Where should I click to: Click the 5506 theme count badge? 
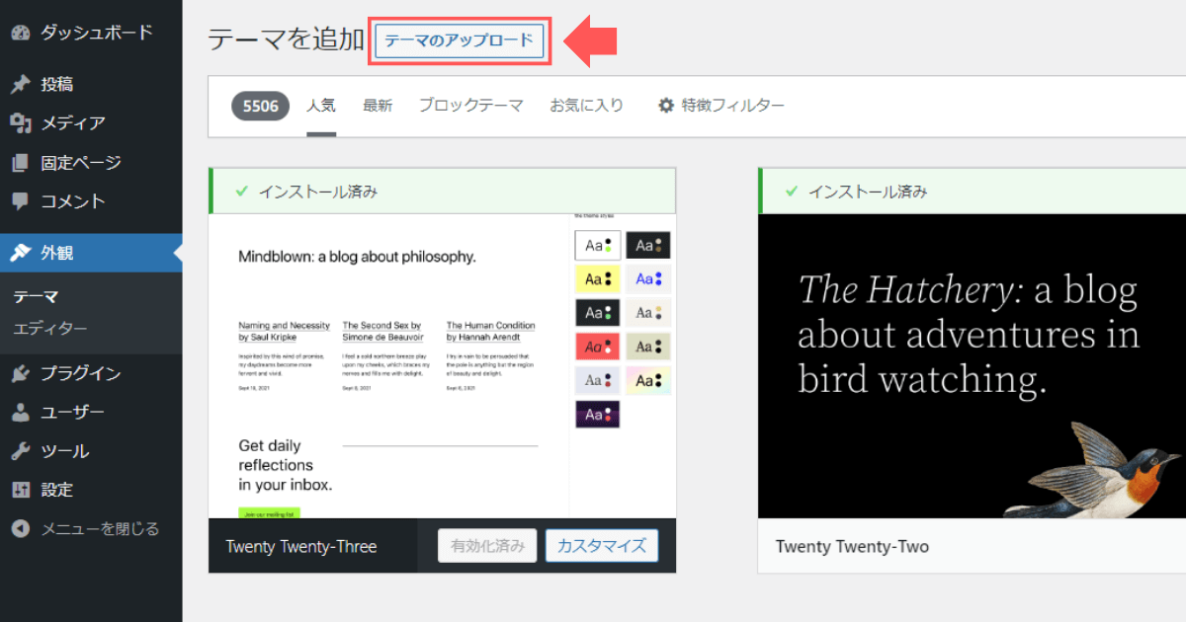click(x=260, y=105)
